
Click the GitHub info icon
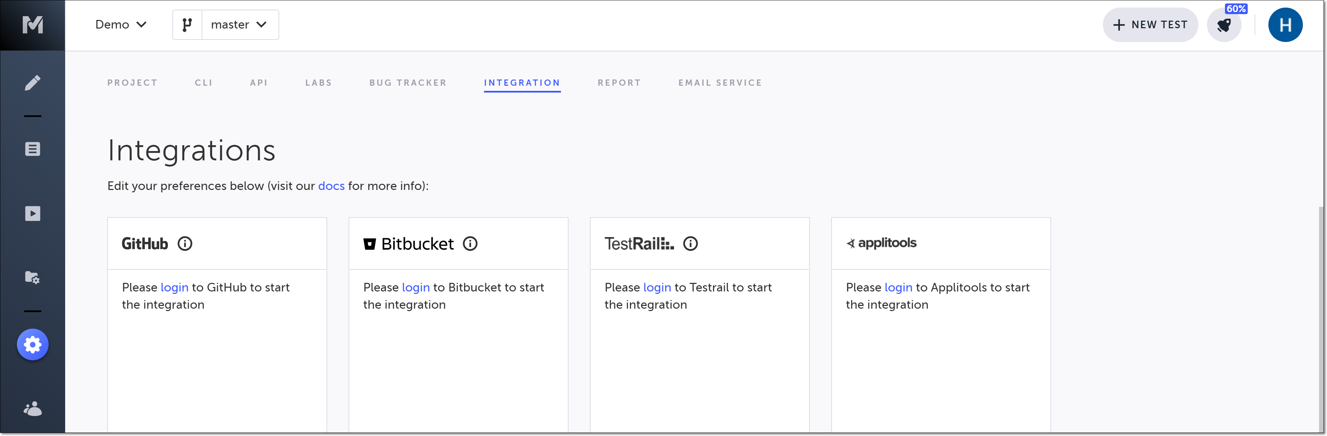point(185,244)
